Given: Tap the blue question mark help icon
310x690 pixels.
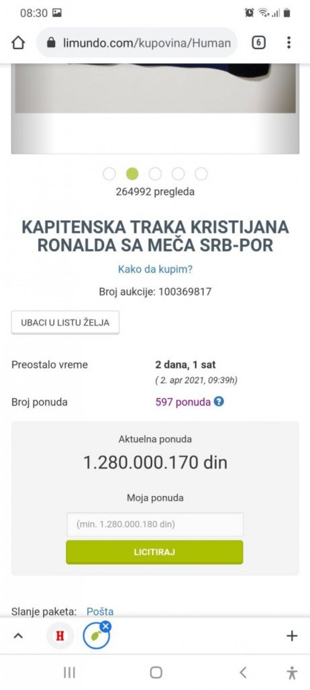Looking at the screenshot, I should pos(219,401).
